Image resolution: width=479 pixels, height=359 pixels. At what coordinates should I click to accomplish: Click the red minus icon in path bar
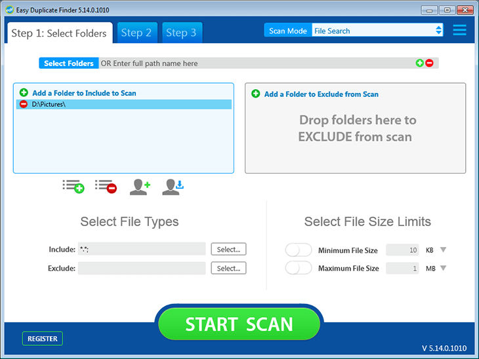pyautogui.click(x=429, y=63)
